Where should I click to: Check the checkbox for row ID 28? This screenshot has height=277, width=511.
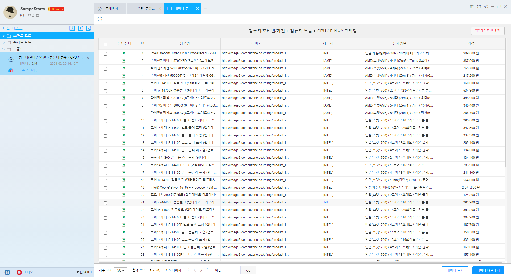105,255
